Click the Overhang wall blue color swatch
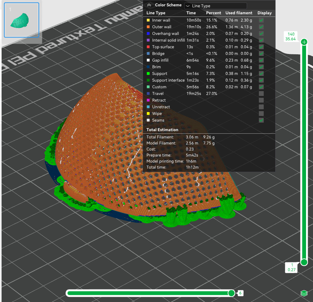313x302 pixels. 148,34
